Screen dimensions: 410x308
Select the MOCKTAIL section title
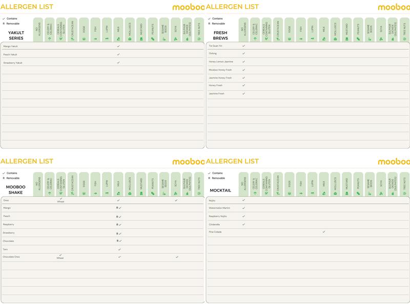(x=220, y=190)
